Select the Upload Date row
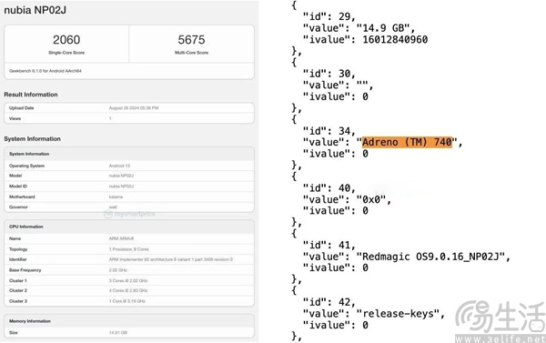546x343 pixels. (129, 108)
